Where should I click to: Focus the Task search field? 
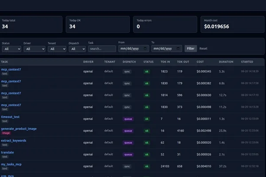102,49
